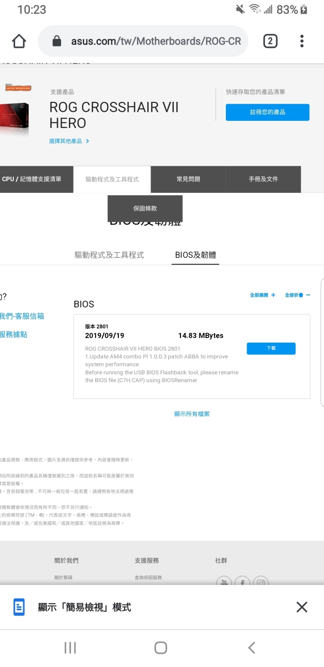Tap 顯示「簡易檢視」模式 prompt
The width and height of the screenshot is (324, 667).
(x=85, y=608)
